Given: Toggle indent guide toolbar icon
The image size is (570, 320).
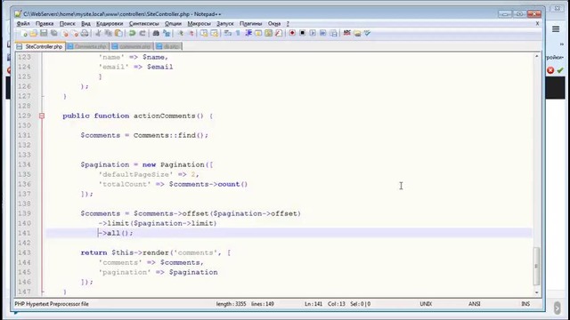Looking at the screenshot, I should [x=248, y=34].
